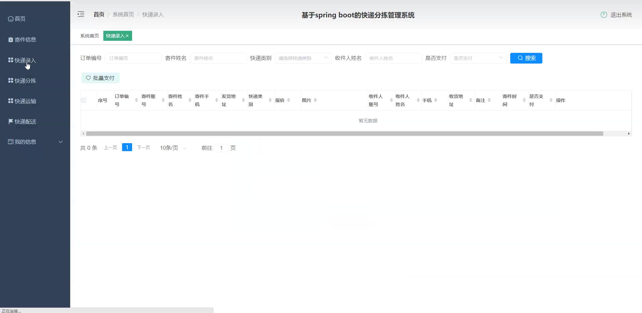The image size is (642, 313).
Task: Open 快递配送 in the sidebar
Action: tap(35, 121)
